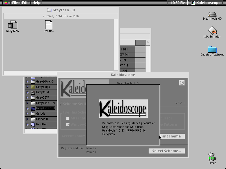Expand the GreyTech 1.0 folder triangle
The image size is (226, 169).
(27, 108)
